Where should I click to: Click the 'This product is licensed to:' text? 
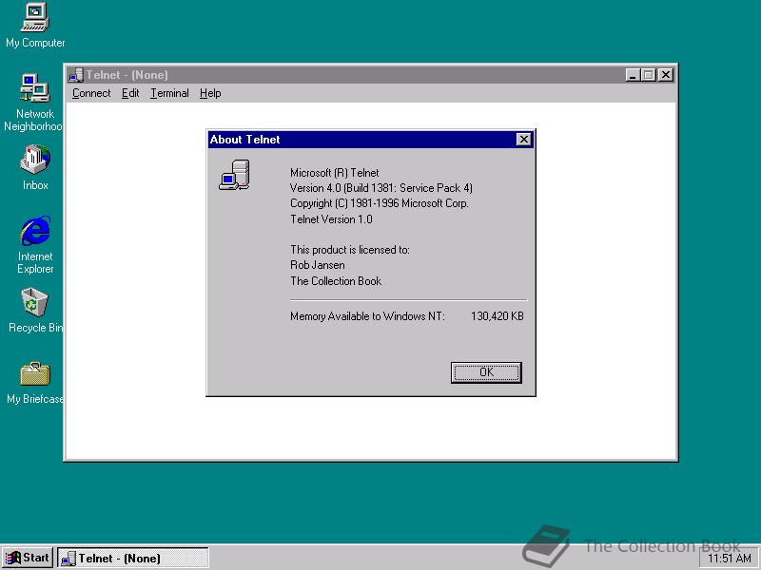click(350, 250)
